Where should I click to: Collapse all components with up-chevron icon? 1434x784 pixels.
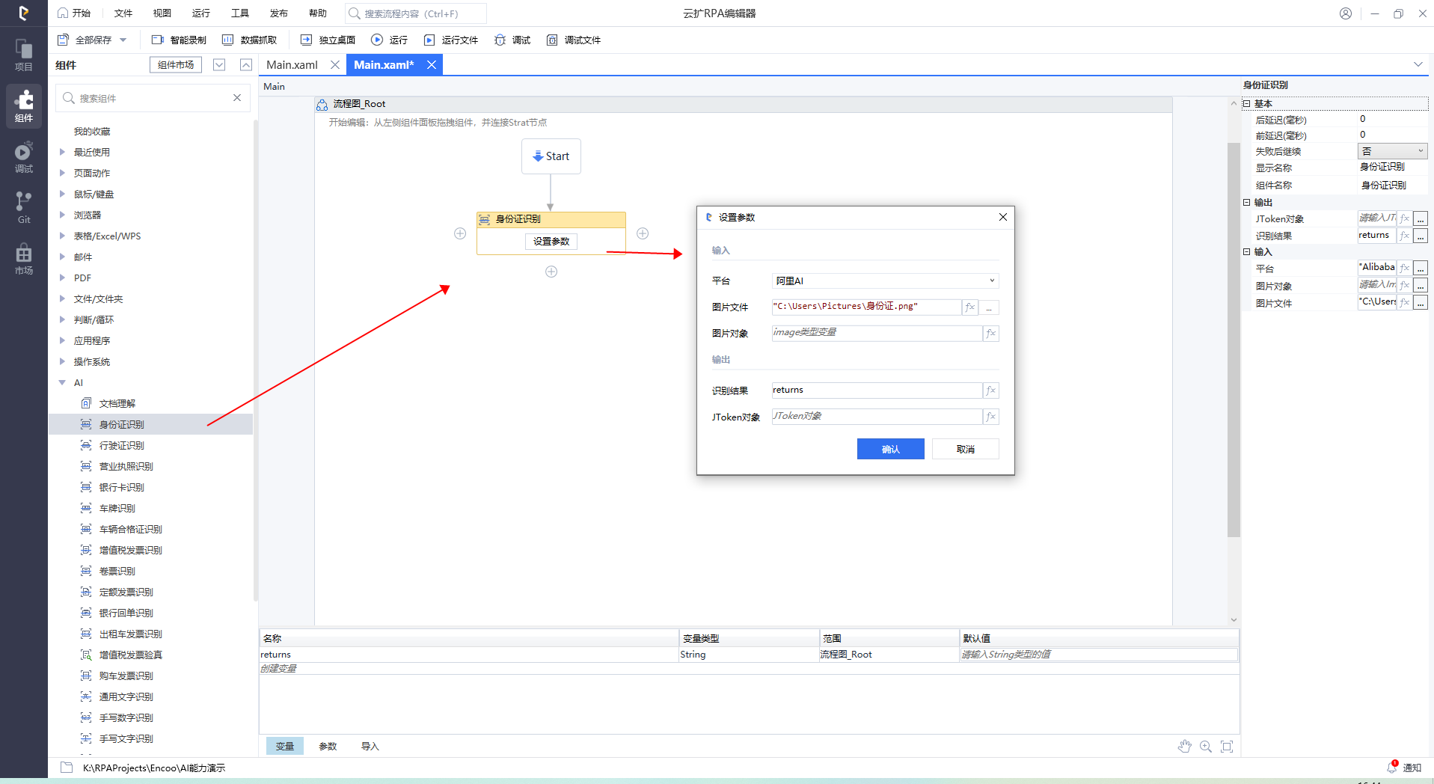(x=246, y=65)
